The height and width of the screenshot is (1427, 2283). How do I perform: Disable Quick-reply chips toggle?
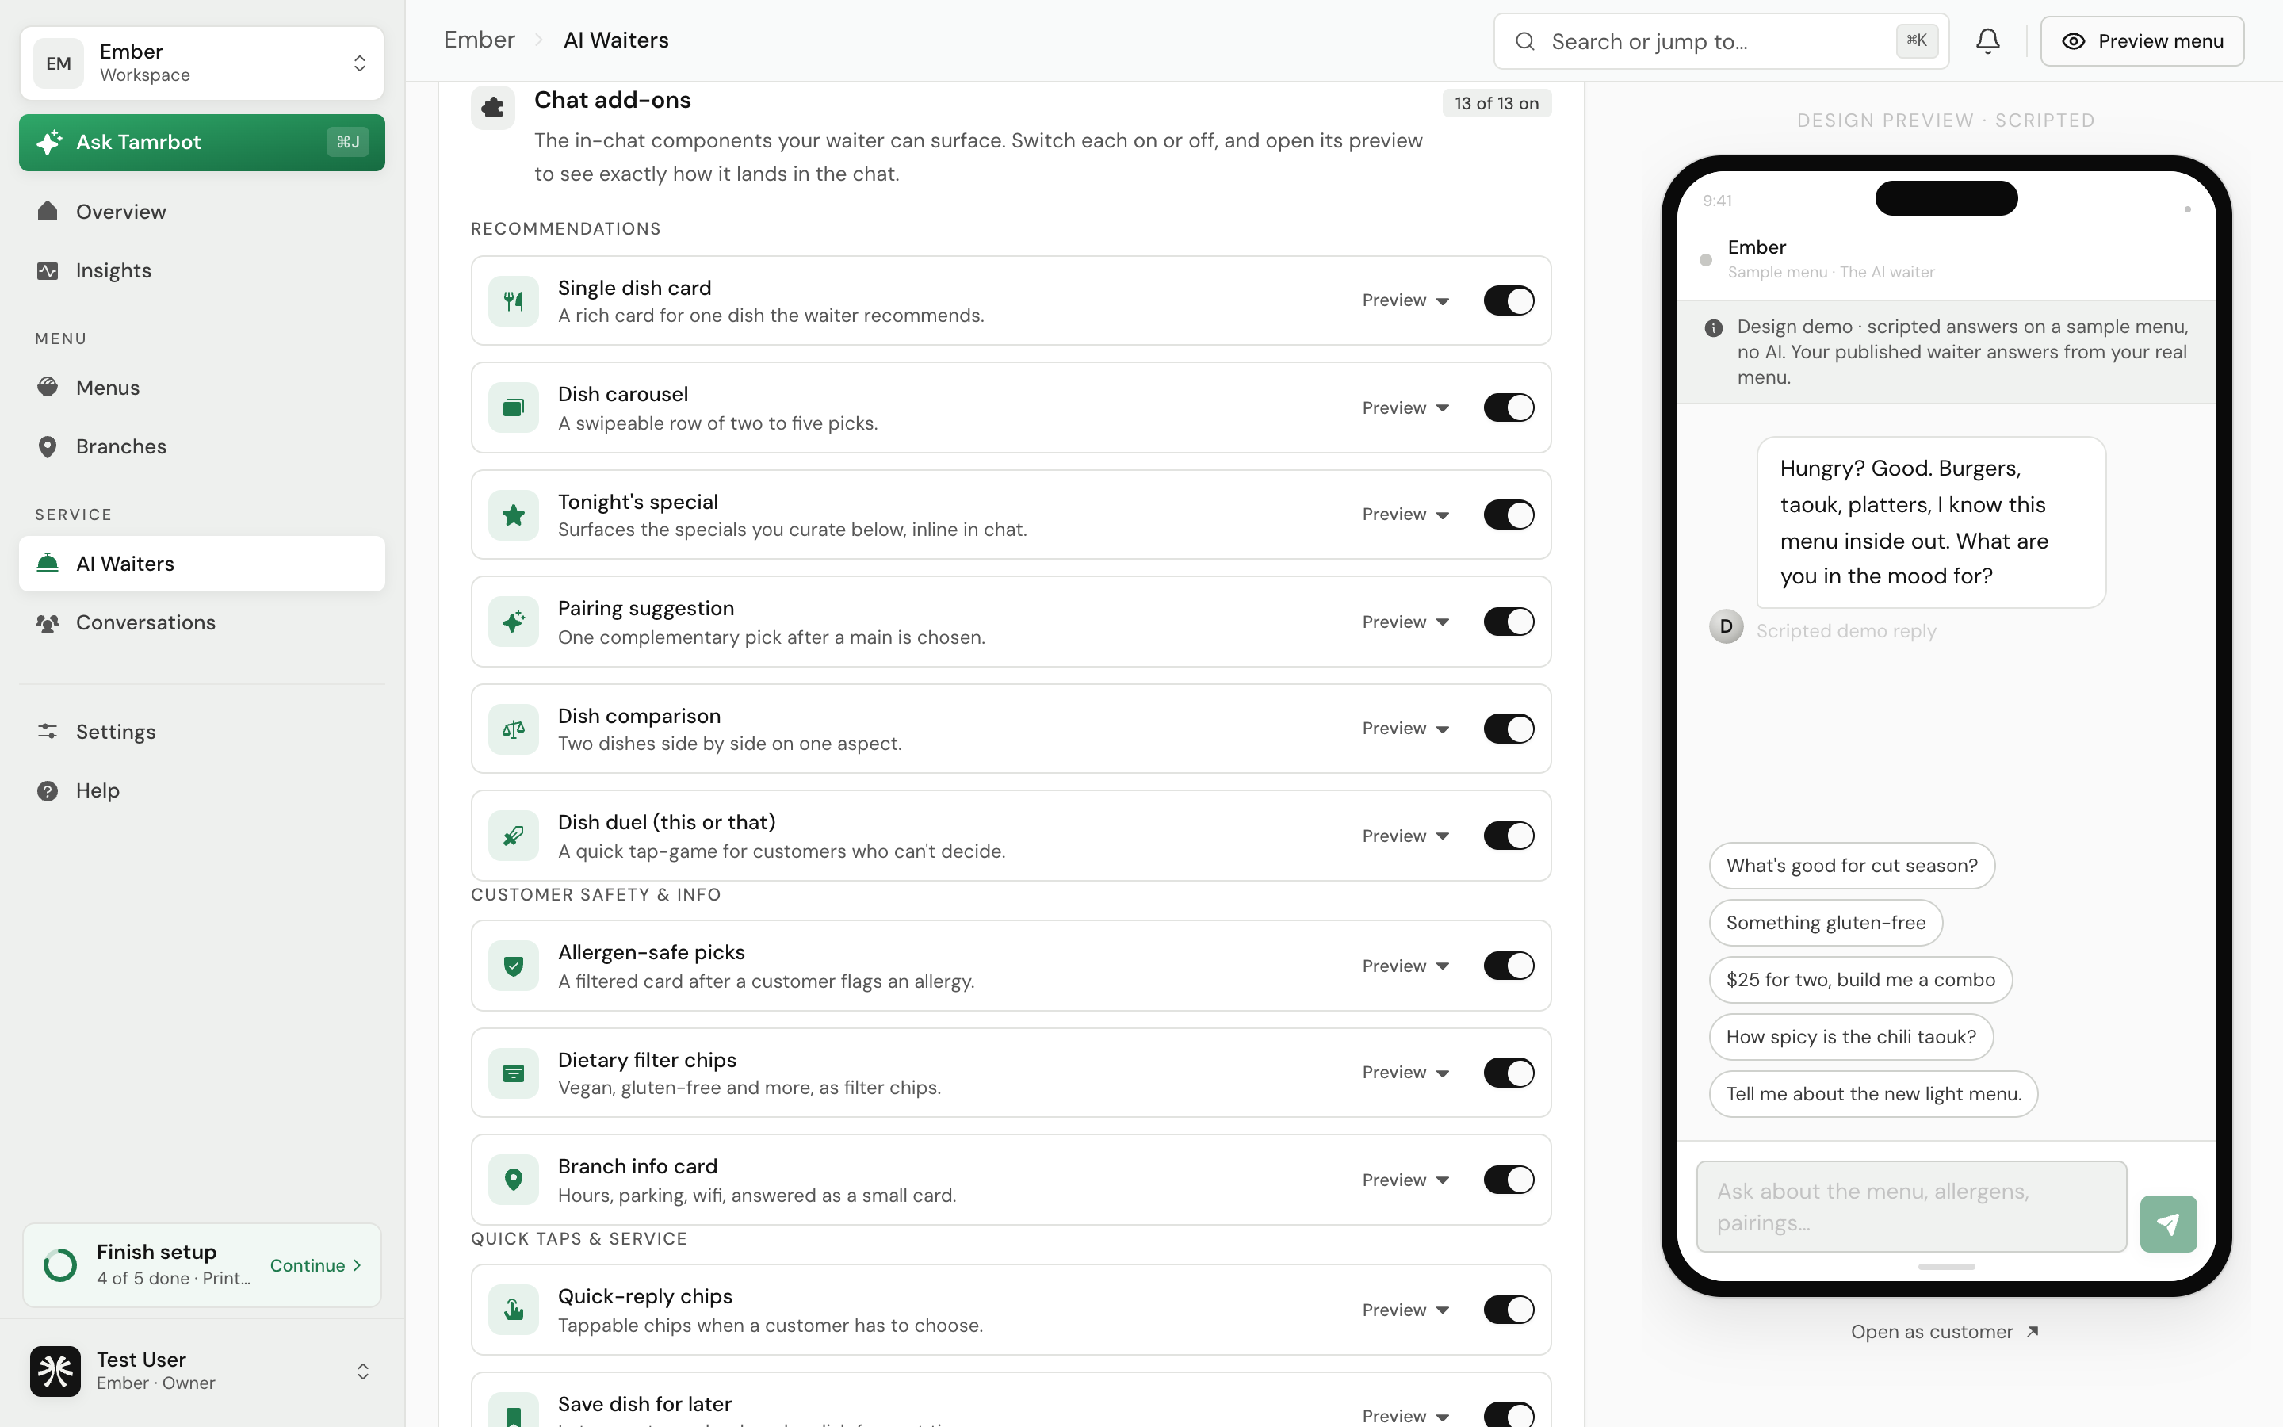(x=1509, y=1310)
